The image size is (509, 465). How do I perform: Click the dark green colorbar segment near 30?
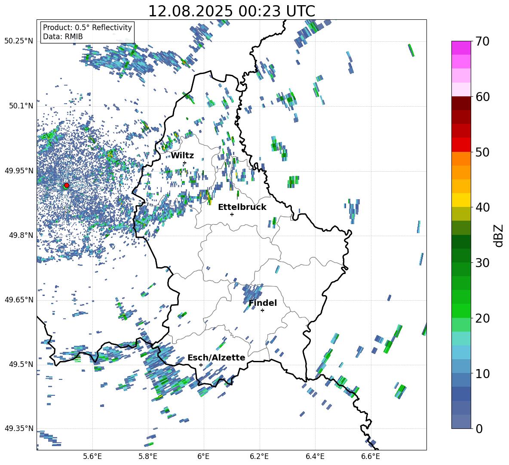pyautogui.click(x=461, y=256)
